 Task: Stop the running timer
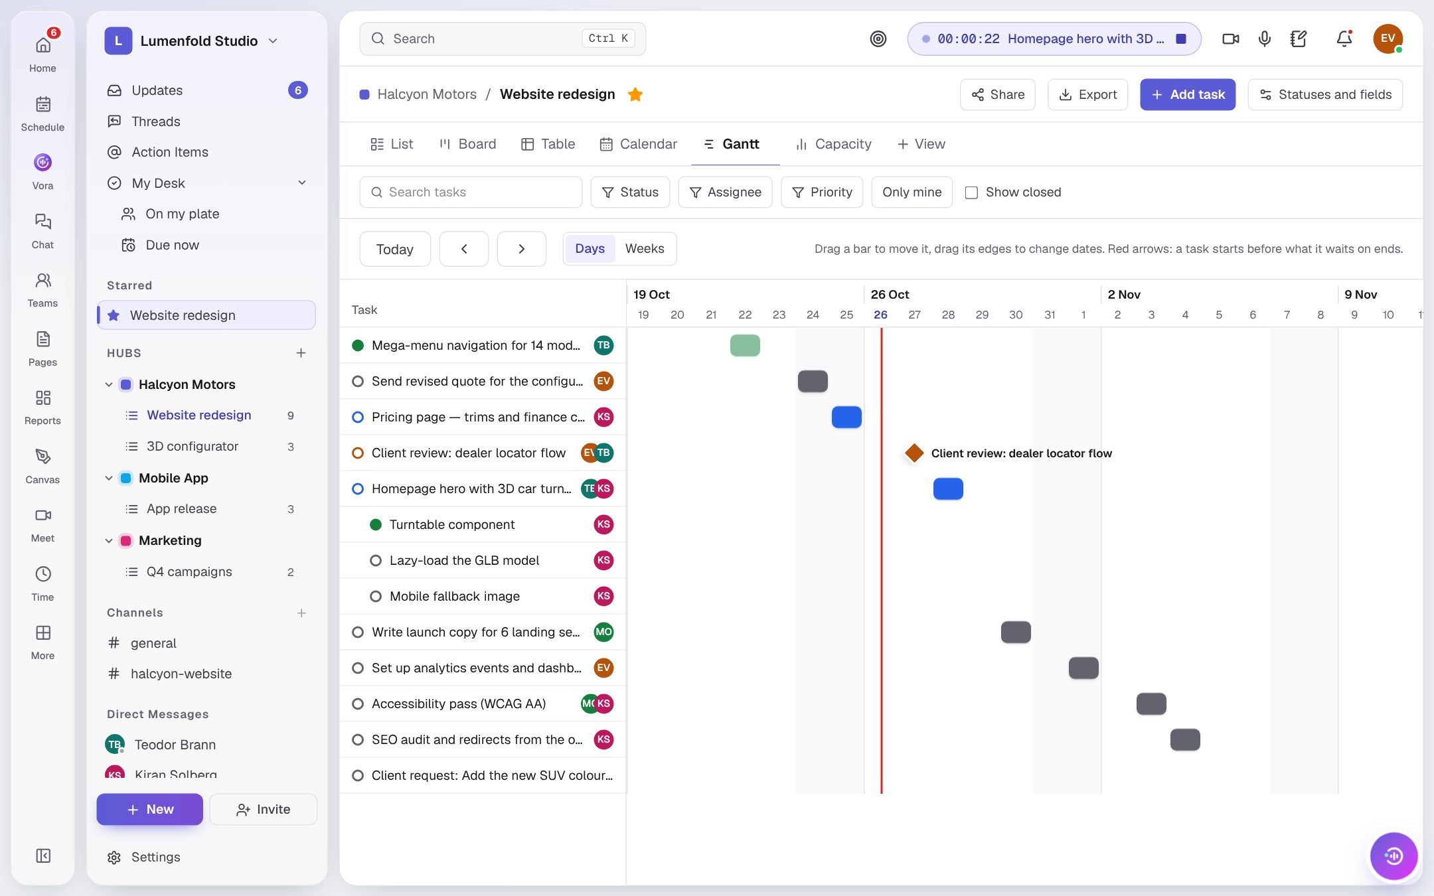pyautogui.click(x=1180, y=38)
